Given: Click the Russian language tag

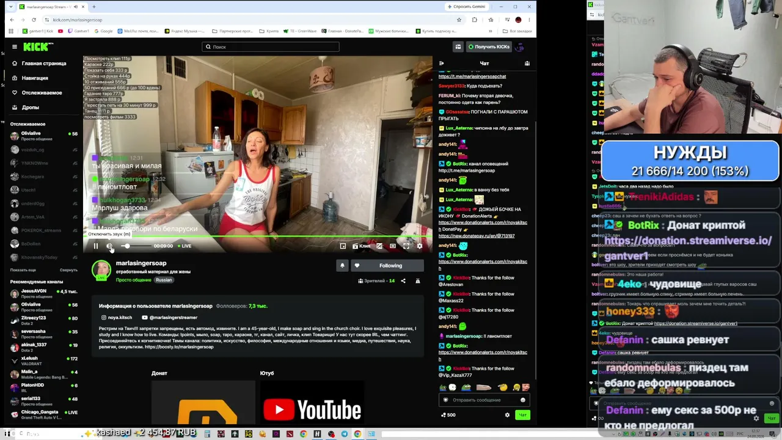Looking at the screenshot, I should 164,280.
